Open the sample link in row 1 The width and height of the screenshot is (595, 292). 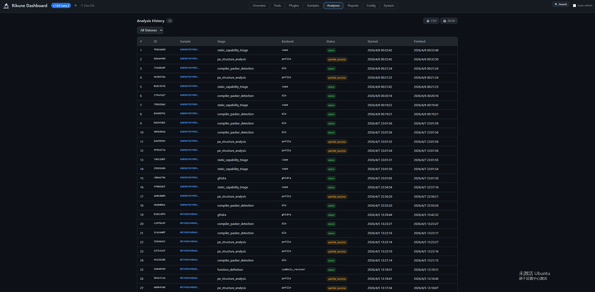click(x=189, y=50)
